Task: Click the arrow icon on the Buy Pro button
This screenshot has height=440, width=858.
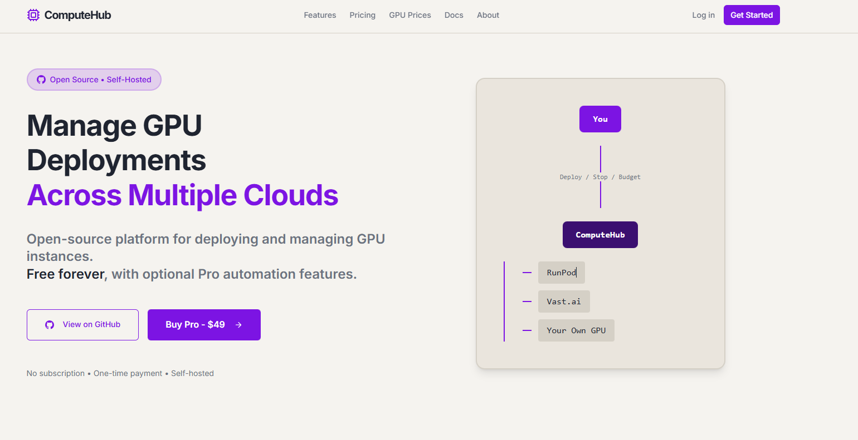Action: pos(238,324)
